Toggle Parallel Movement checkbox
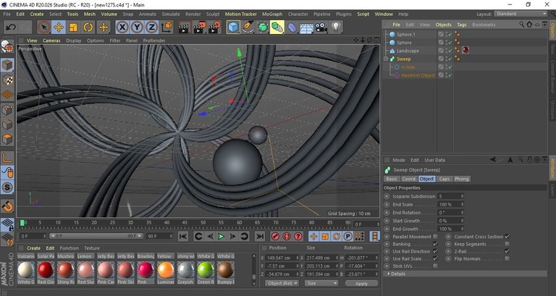556x296 pixels. coord(435,237)
